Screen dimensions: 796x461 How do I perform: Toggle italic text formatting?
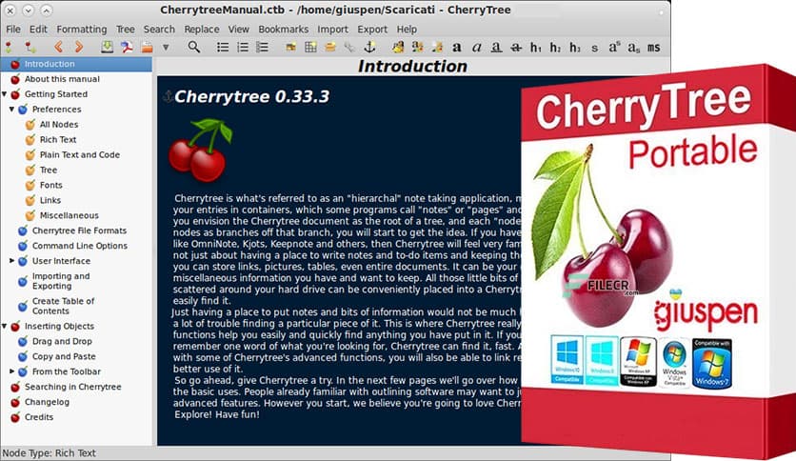point(476,48)
